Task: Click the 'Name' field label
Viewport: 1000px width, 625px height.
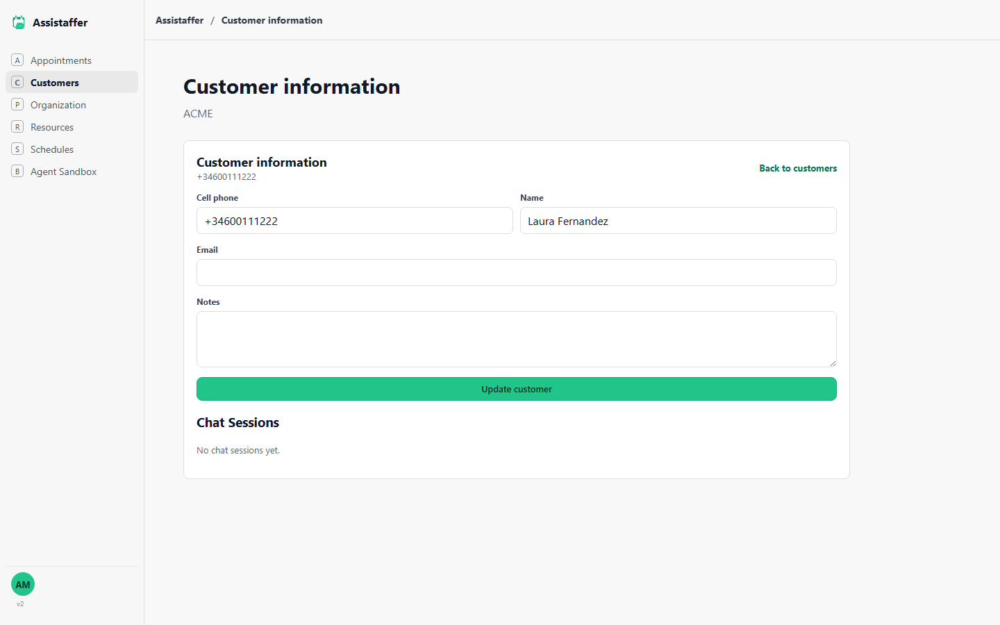Action: [x=532, y=198]
